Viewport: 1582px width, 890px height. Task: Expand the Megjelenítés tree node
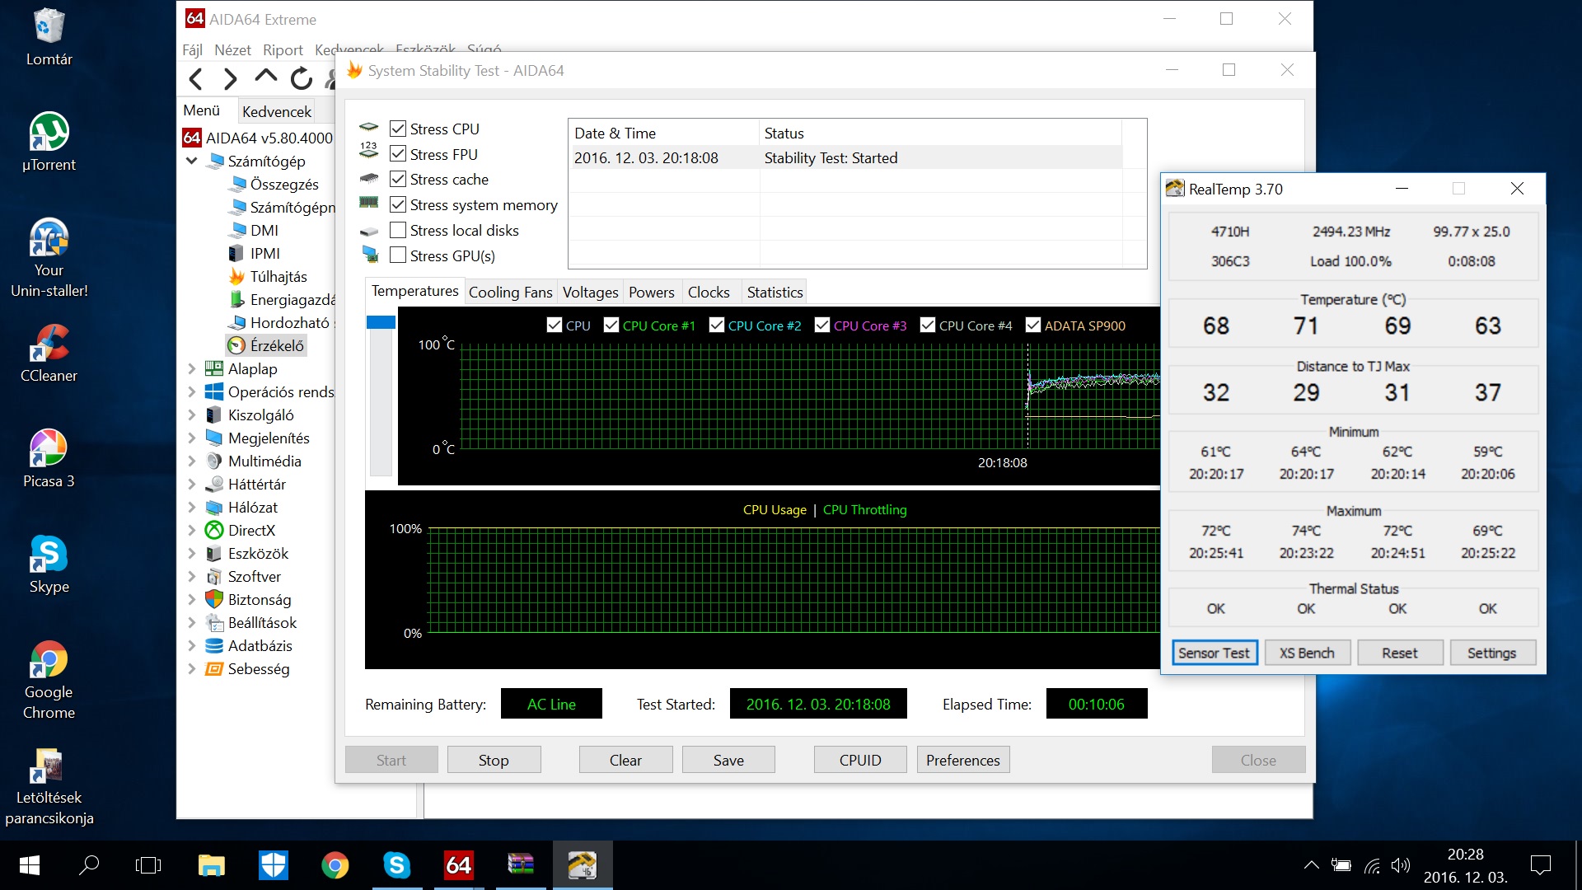click(x=192, y=438)
